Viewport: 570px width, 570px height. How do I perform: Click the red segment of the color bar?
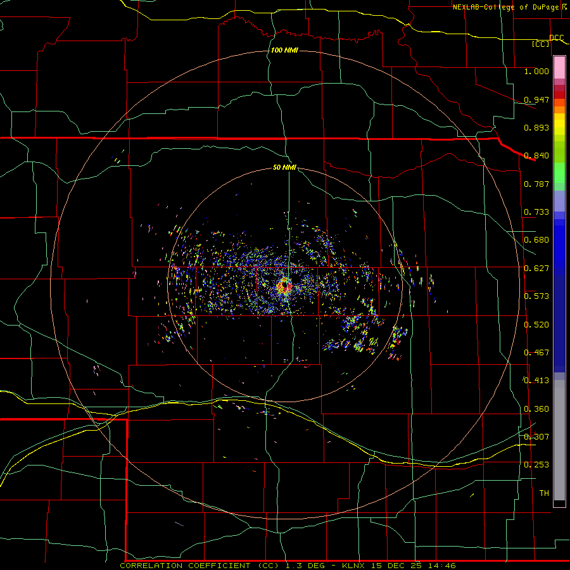pyautogui.click(x=559, y=95)
